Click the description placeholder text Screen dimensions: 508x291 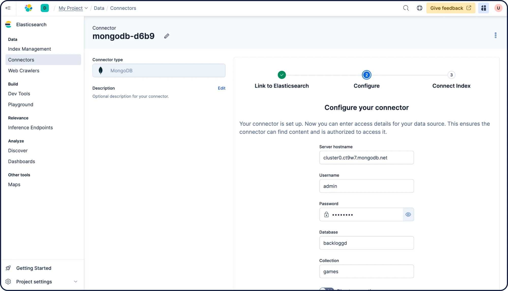pyautogui.click(x=131, y=96)
